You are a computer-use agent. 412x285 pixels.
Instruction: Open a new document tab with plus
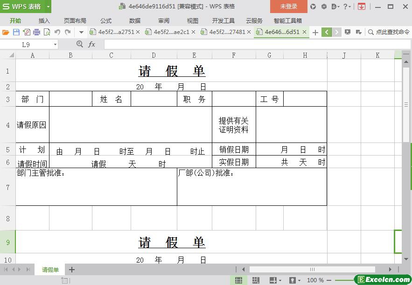click(315, 32)
